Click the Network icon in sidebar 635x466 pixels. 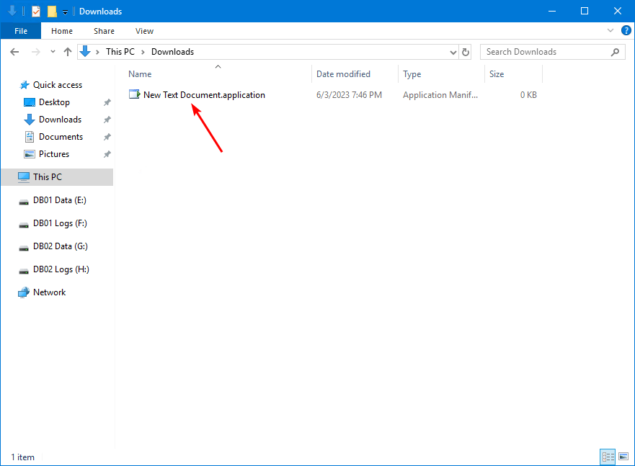pos(24,292)
